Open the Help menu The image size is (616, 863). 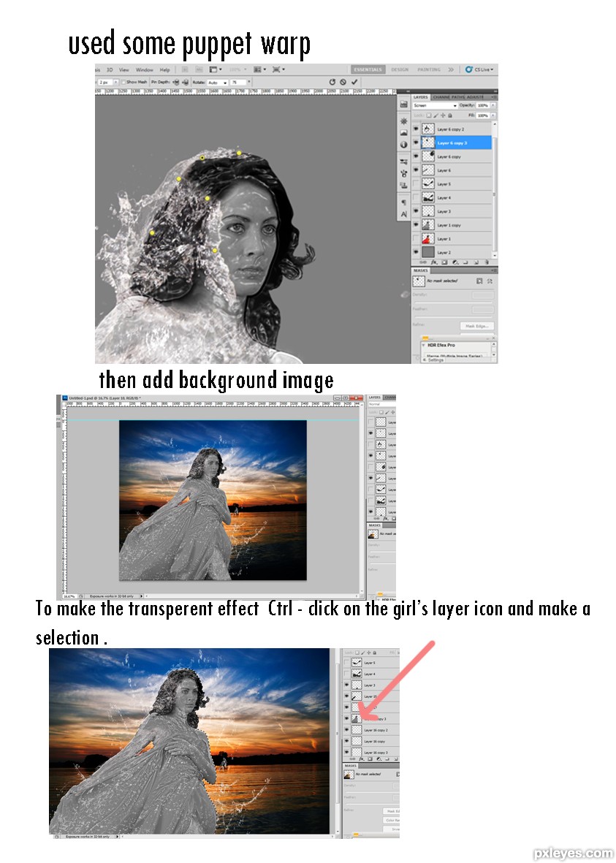[164, 70]
